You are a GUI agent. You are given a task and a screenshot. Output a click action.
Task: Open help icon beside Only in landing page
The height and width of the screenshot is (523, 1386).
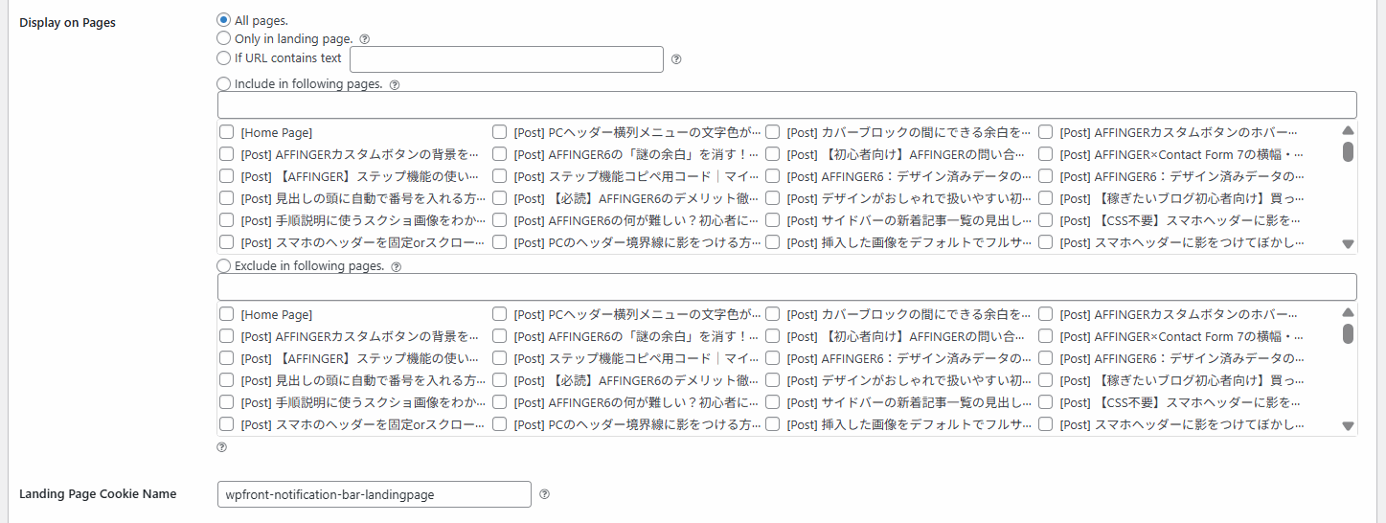click(364, 39)
